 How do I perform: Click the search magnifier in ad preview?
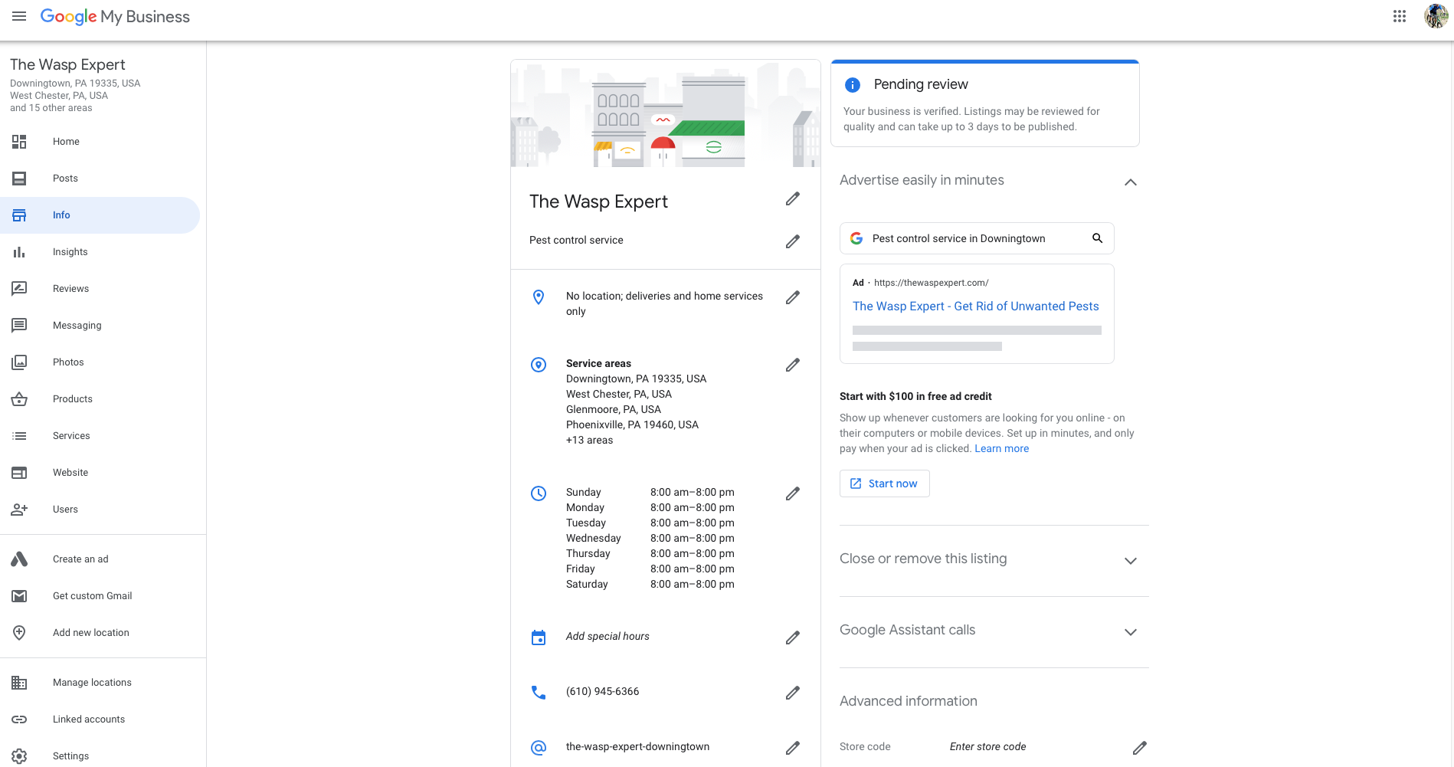pyautogui.click(x=1097, y=238)
